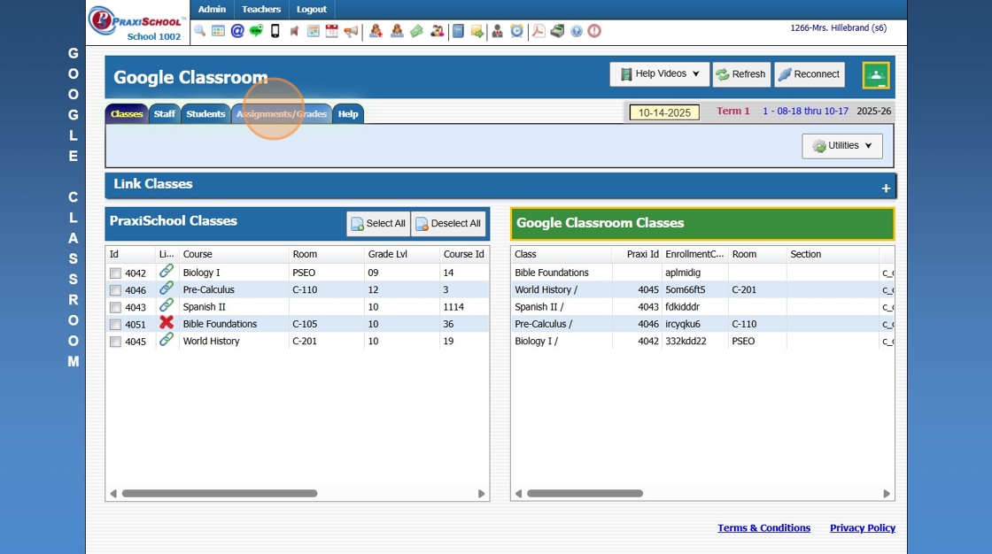
Task: Click the 10-14-2025 date field
Action: coord(664,112)
